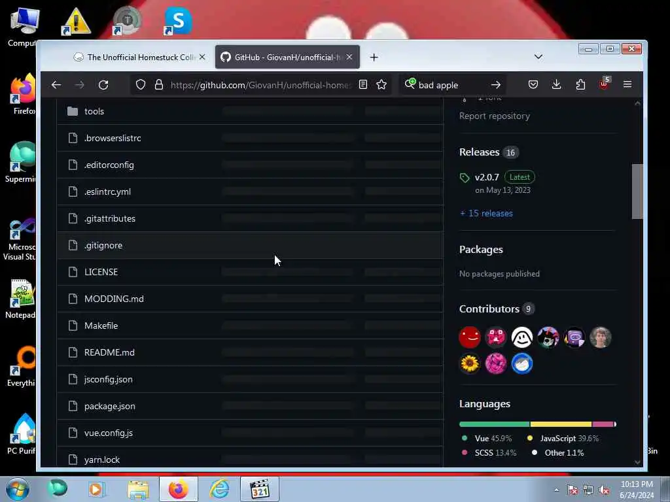The image size is (670, 502).
Task: Open the Makefile entry
Action: click(101, 326)
